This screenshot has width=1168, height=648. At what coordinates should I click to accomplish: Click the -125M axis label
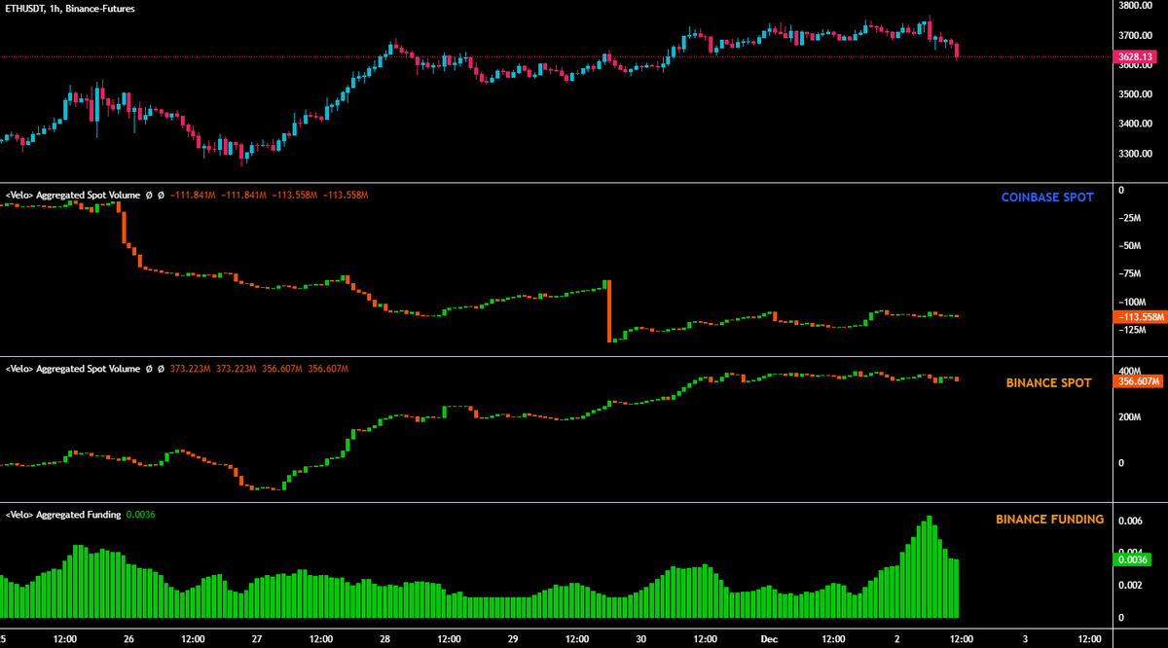[x=1133, y=332]
